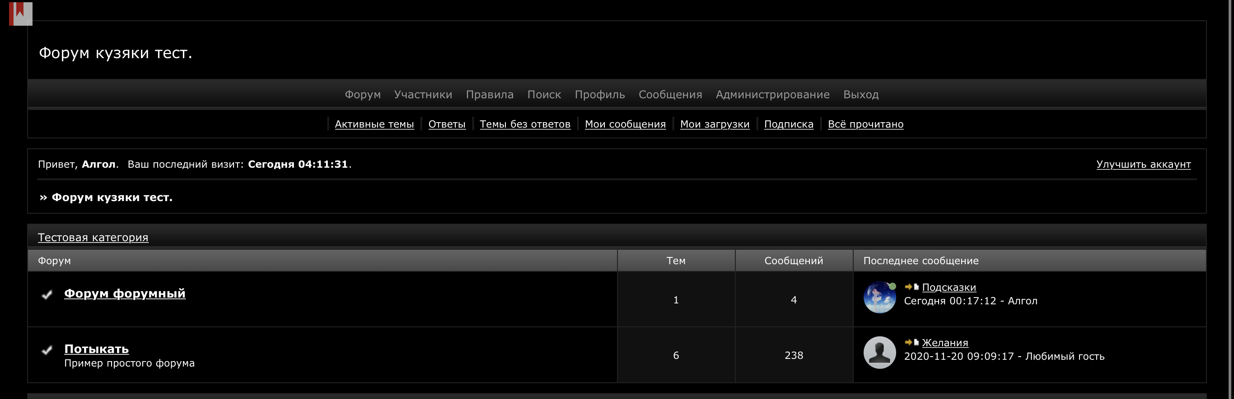Open the Форум menu item

(363, 95)
